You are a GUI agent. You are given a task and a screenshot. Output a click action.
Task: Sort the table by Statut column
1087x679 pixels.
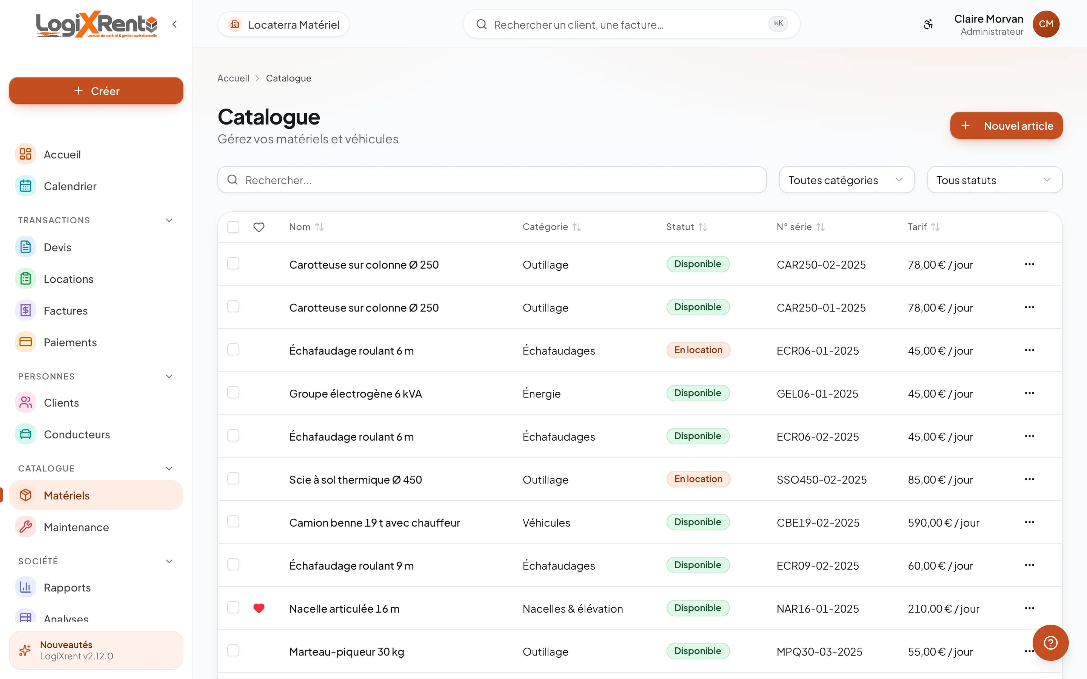coord(687,227)
